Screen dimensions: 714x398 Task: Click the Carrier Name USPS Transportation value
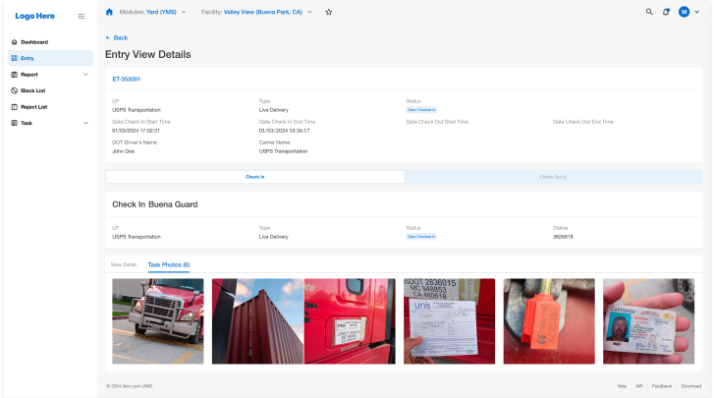click(x=283, y=151)
